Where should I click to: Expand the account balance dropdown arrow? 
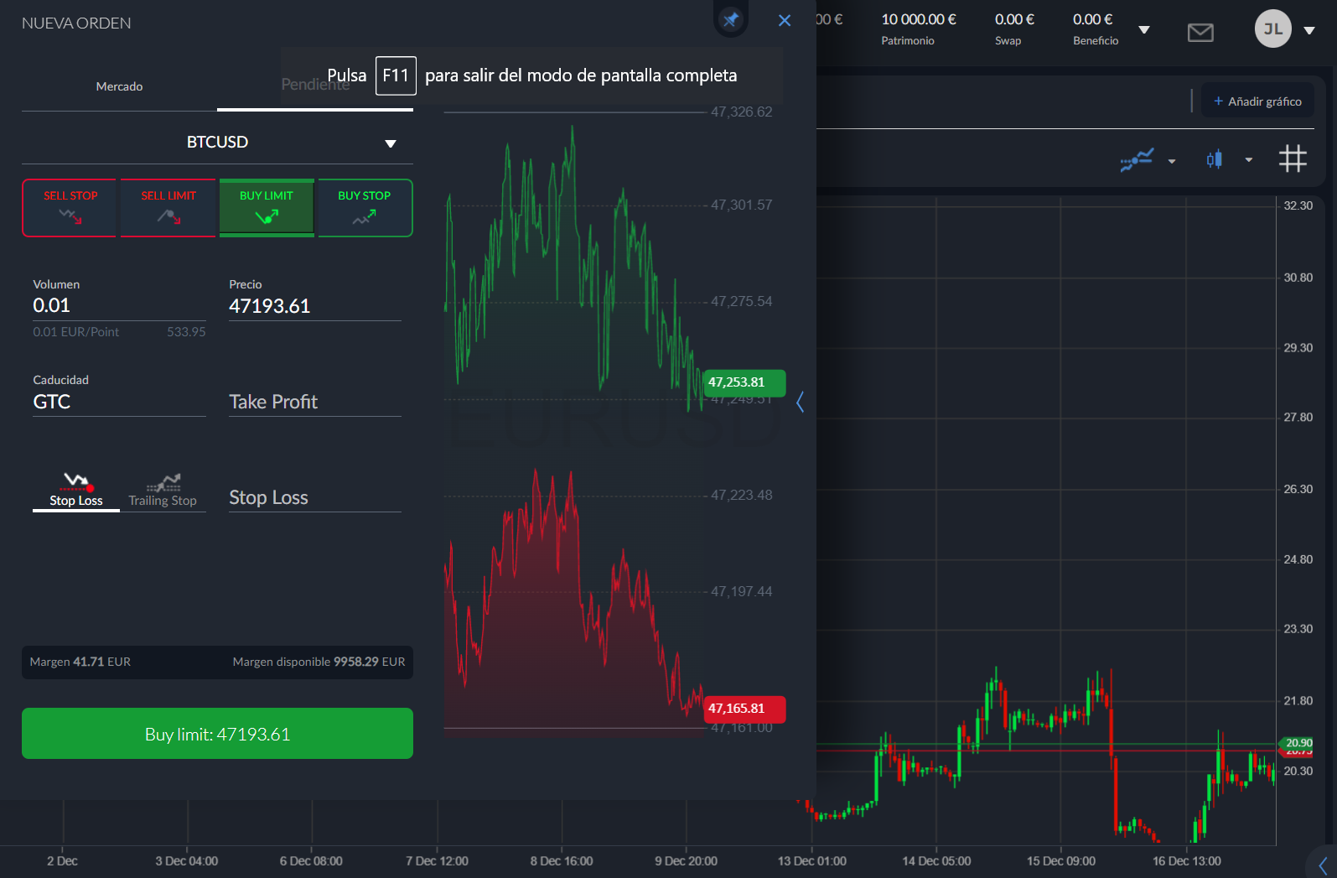click(1144, 30)
